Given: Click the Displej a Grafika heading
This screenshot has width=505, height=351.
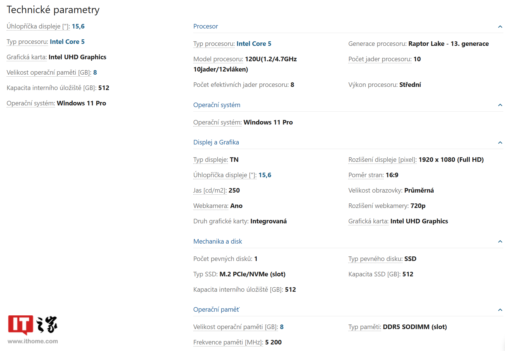Looking at the screenshot, I should (216, 142).
